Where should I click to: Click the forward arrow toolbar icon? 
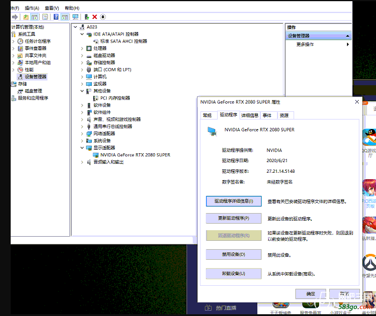point(15,17)
